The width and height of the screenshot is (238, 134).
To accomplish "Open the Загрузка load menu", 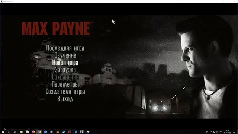I will point(65,70).
